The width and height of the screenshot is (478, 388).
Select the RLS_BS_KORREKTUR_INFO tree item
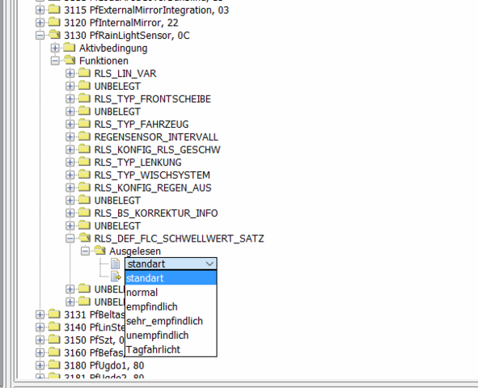click(x=156, y=213)
